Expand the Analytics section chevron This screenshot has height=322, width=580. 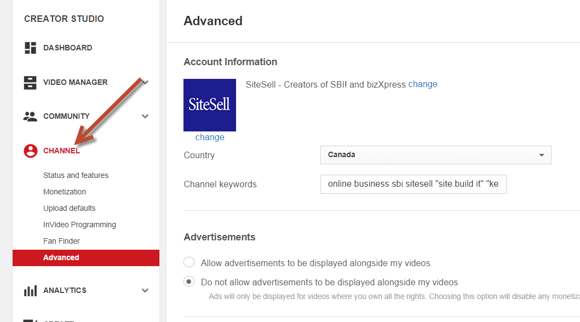[145, 290]
